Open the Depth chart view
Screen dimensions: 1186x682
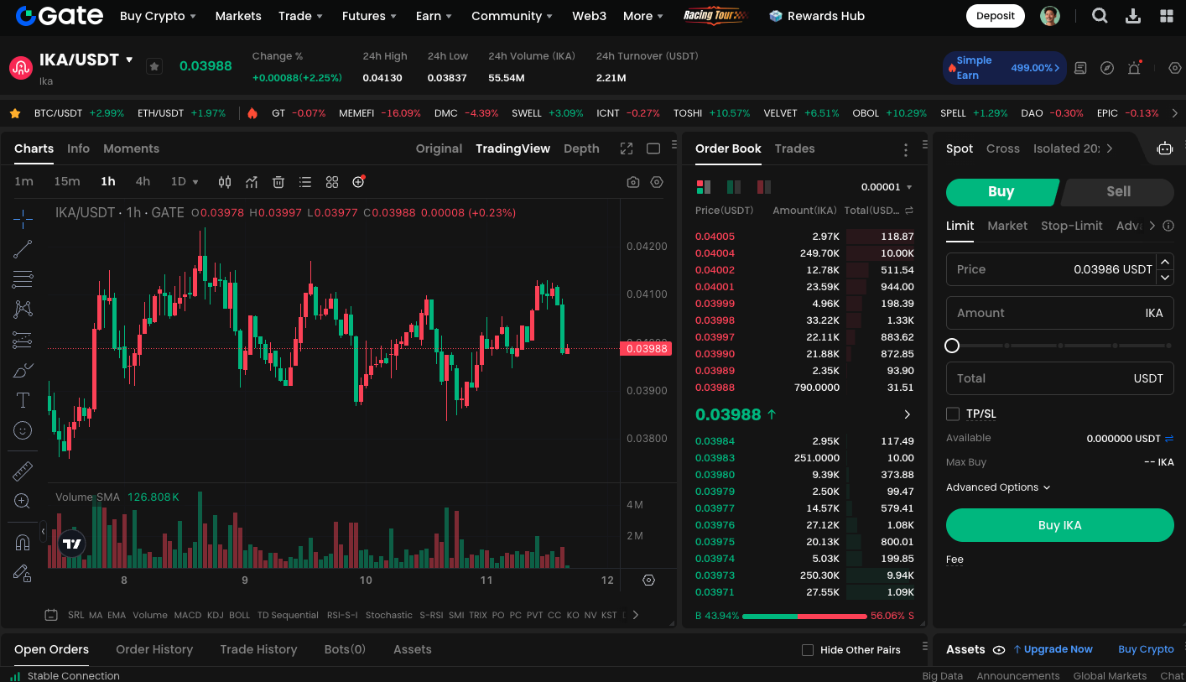[581, 148]
